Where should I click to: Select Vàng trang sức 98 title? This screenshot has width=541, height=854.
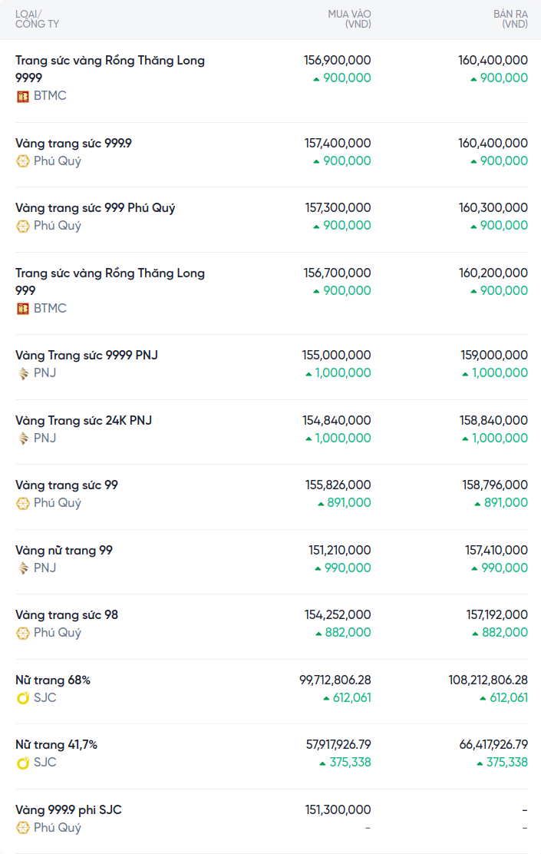67,615
